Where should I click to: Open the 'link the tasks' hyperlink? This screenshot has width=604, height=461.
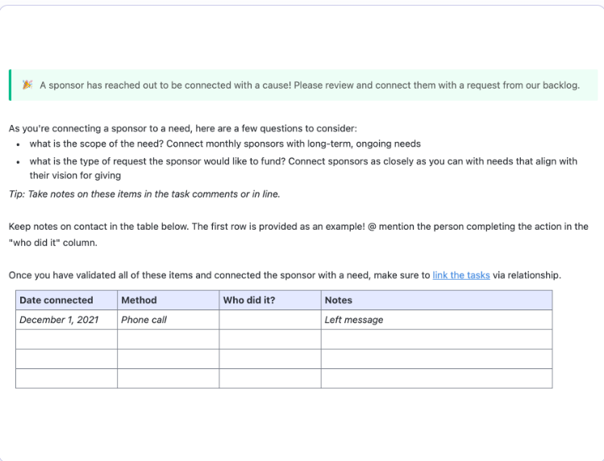tap(461, 275)
